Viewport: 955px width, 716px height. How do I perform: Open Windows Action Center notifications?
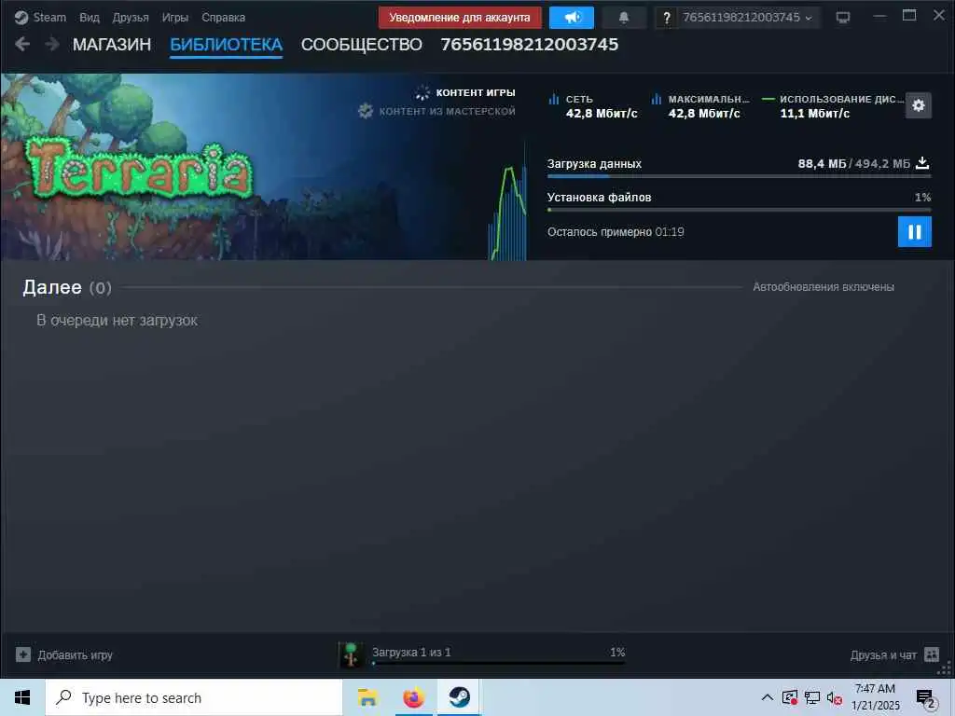[925, 698]
